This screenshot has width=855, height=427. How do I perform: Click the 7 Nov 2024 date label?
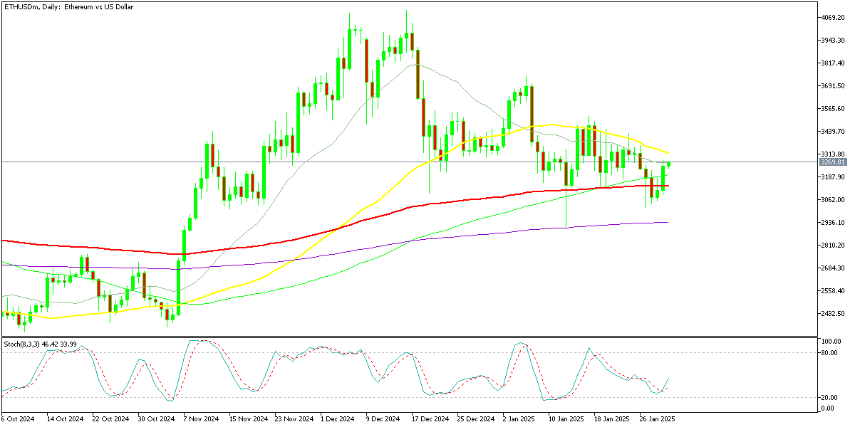pos(202,419)
